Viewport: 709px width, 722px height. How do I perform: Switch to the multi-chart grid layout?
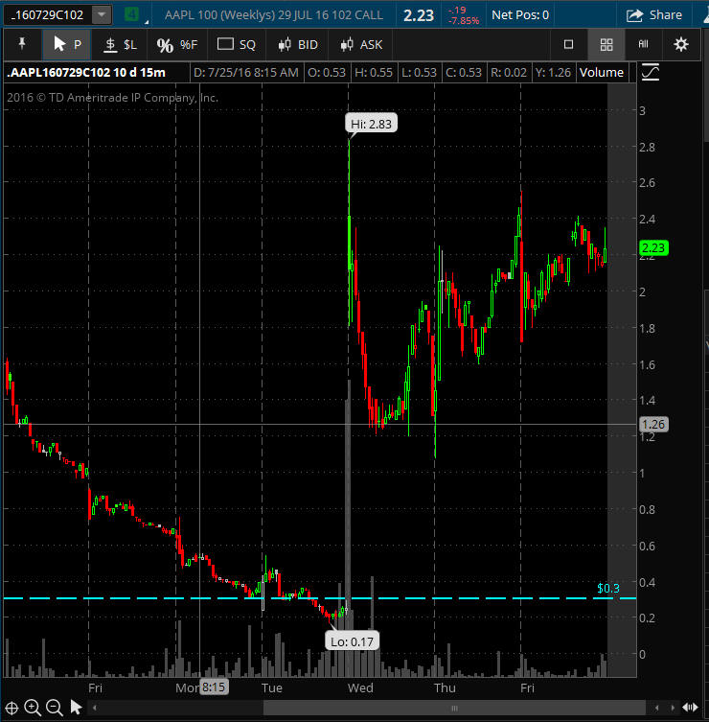(606, 45)
